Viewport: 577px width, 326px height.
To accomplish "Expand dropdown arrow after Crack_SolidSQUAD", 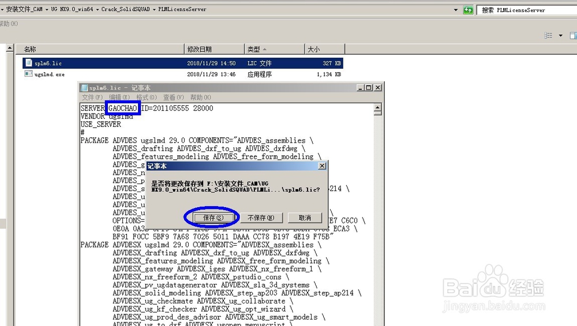I will tap(154, 10).
